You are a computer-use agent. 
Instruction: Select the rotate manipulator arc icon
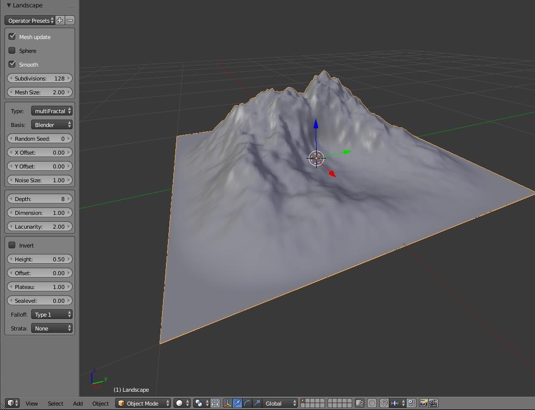coord(247,403)
